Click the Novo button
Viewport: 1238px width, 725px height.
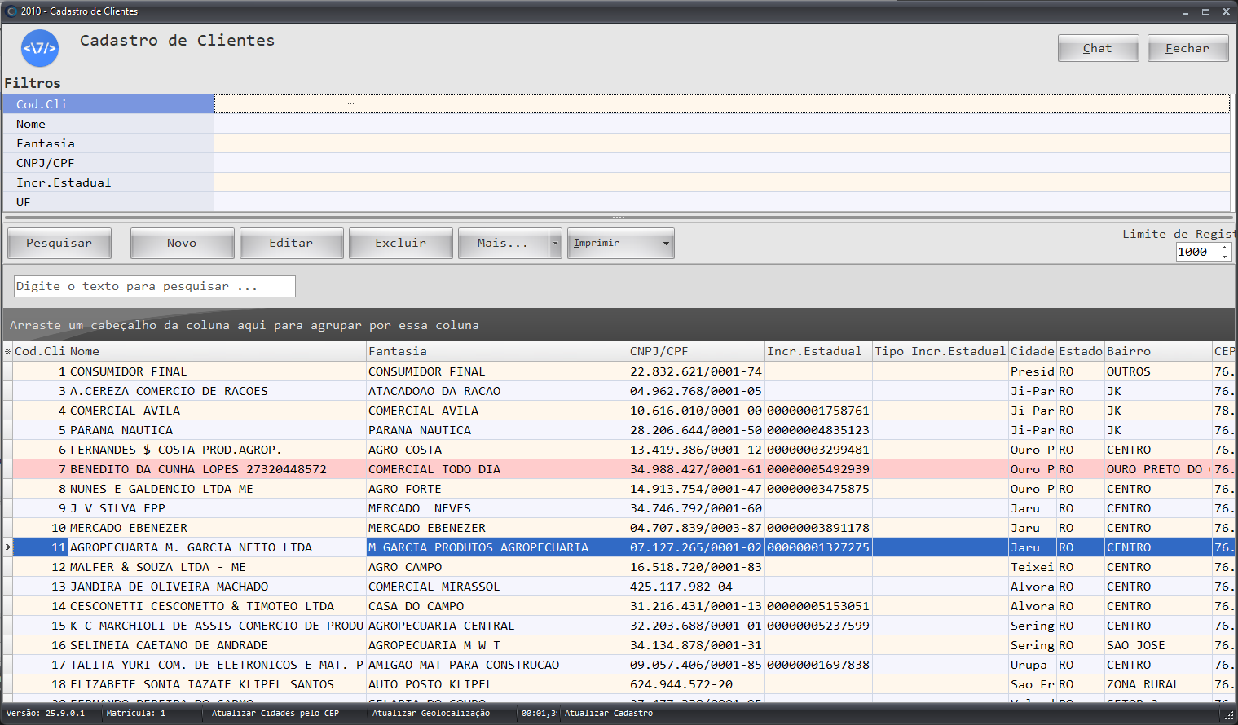pyautogui.click(x=182, y=244)
